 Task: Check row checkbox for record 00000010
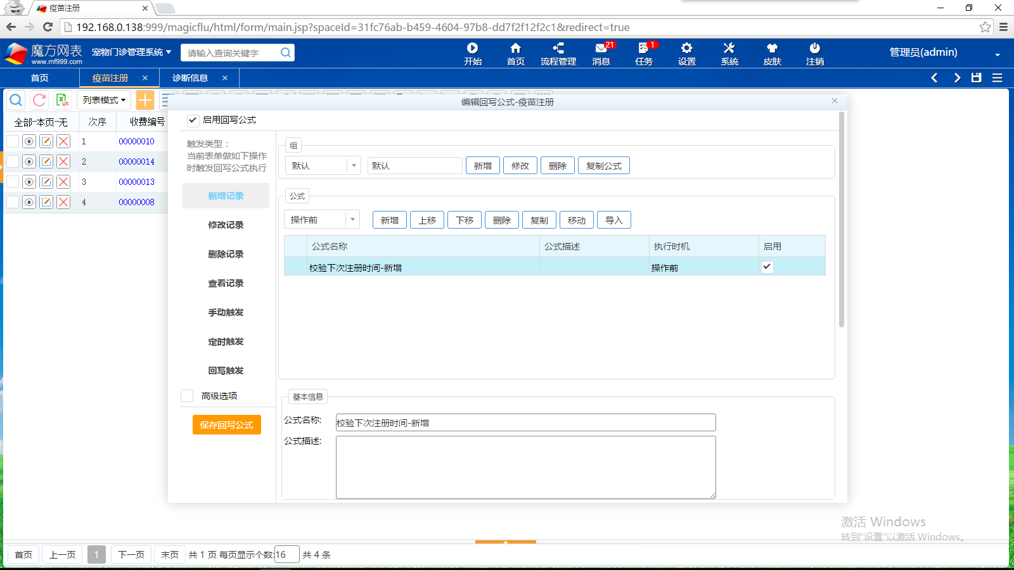[13, 141]
